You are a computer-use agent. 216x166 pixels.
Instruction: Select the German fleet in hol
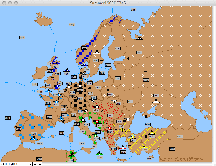pos(69,87)
